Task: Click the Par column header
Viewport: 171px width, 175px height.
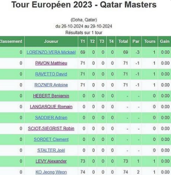Action: click(x=136, y=42)
